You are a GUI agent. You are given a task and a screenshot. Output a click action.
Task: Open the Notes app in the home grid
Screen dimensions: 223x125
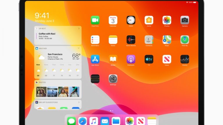click(x=113, y=40)
